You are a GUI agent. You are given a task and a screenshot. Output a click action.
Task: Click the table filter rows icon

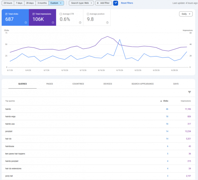190,92
